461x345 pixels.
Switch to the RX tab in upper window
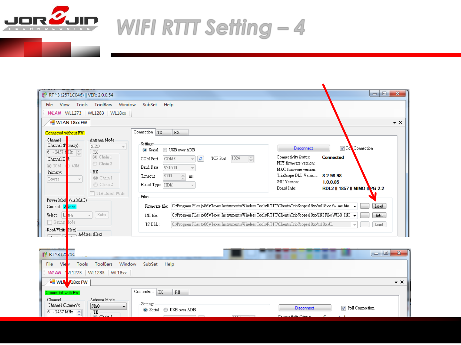click(180, 133)
